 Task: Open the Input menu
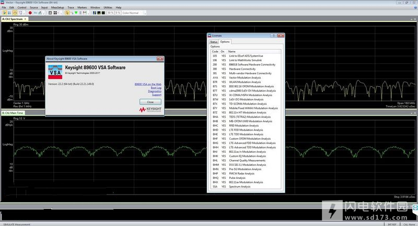(44, 7)
